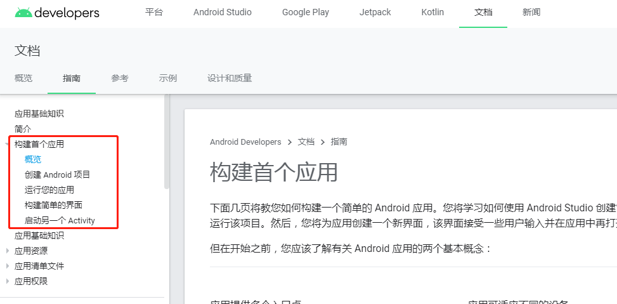This screenshot has width=617, height=304.
Task: Expand the 应用权限 tree arrow
Action: tap(8, 281)
